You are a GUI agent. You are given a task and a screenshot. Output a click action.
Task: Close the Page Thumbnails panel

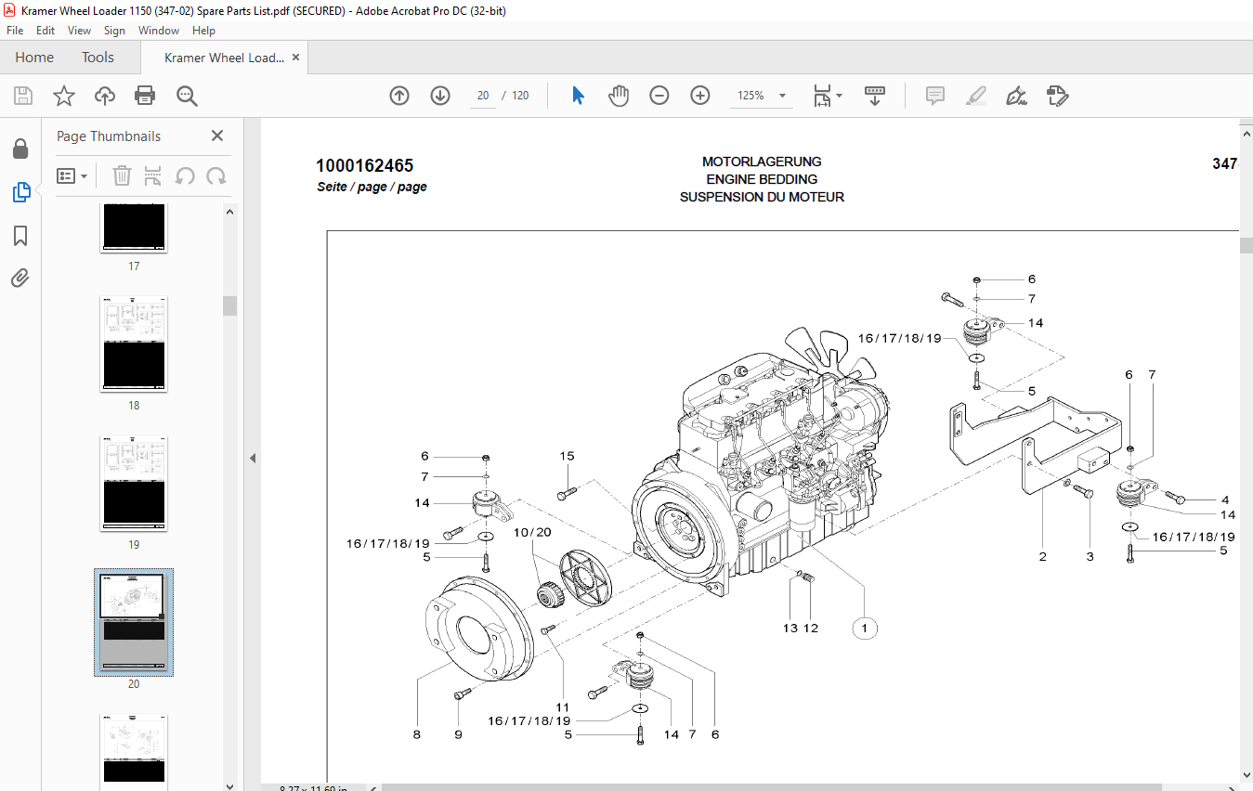click(x=217, y=136)
